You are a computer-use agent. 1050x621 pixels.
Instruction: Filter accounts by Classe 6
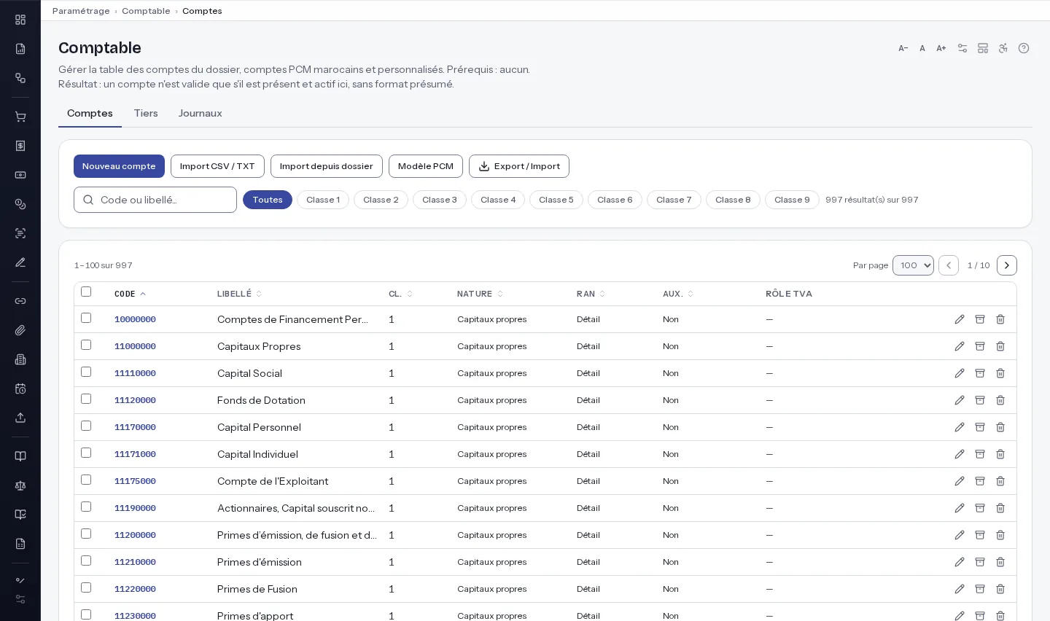[615, 200]
